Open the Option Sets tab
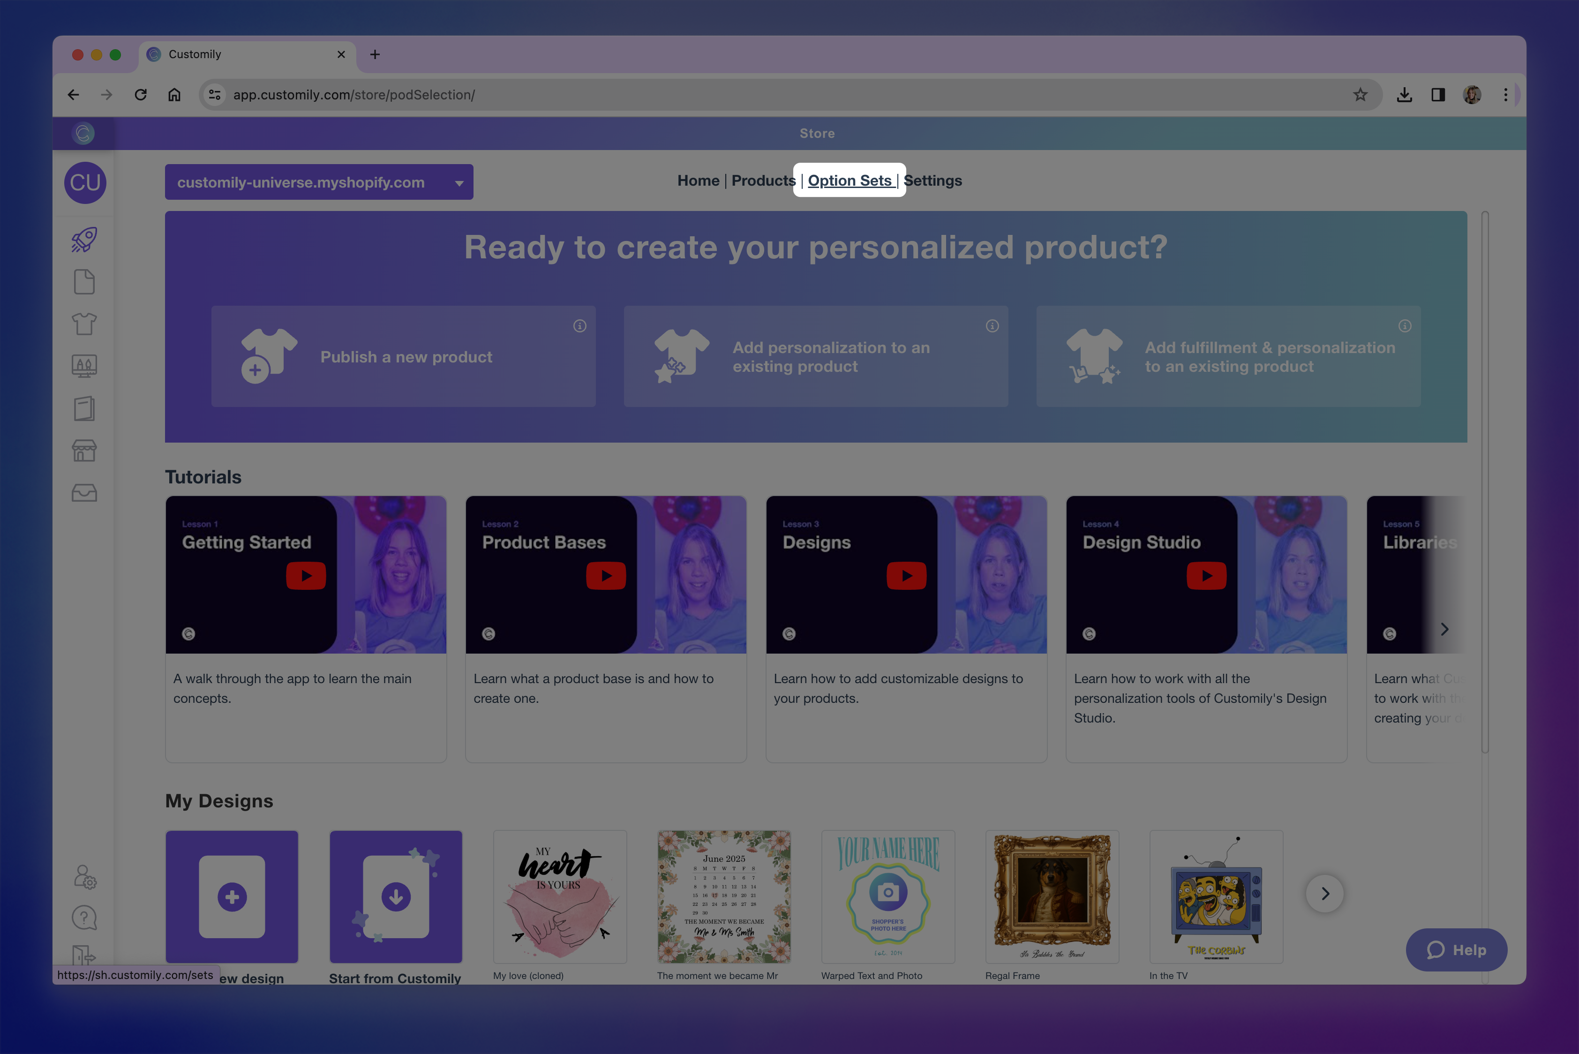This screenshot has height=1054, width=1579. click(849, 181)
